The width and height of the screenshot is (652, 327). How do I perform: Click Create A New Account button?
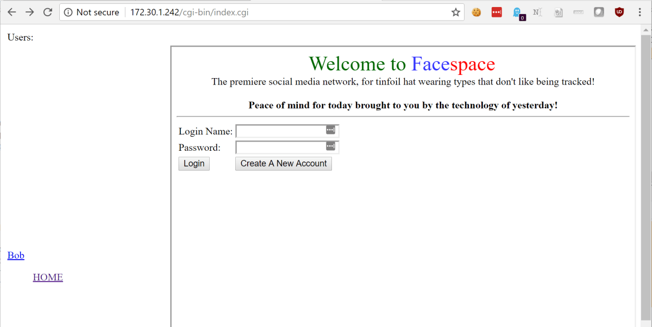coord(283,164)
